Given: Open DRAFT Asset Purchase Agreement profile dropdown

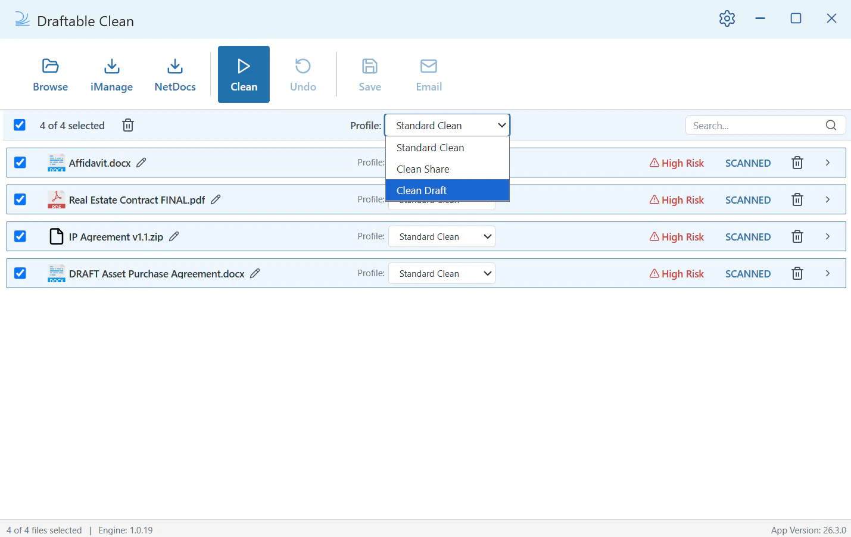Looking at the screenshot, I should tap(442, 273).
